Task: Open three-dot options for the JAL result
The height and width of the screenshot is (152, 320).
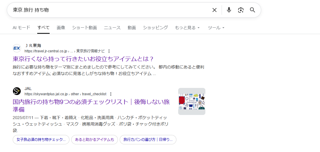Action: pos(111,94)
